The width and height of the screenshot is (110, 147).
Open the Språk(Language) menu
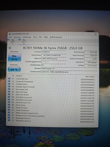coord(56,37)
